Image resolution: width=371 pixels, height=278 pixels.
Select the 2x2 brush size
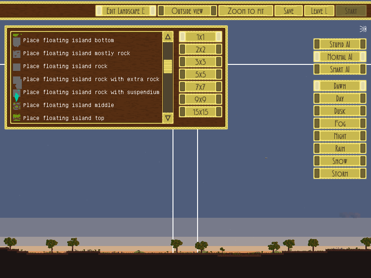click(200, 50)
